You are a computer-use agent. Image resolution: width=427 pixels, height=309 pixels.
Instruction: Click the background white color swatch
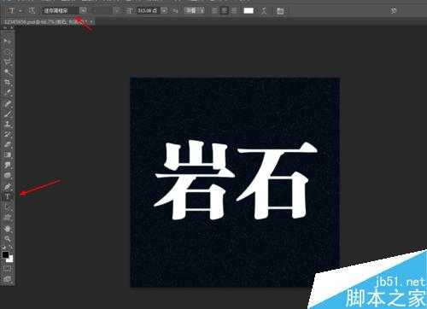[10, 259]
